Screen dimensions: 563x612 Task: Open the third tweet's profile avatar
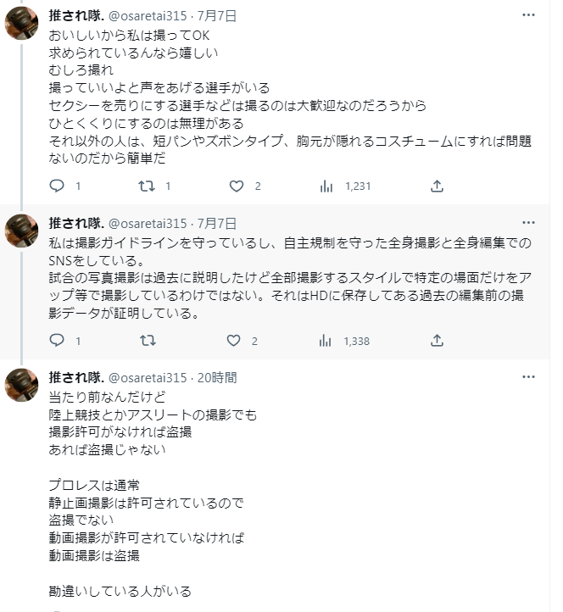(x=21, y=386)
